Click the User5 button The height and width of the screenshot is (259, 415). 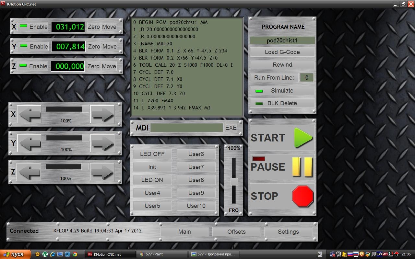152,206
